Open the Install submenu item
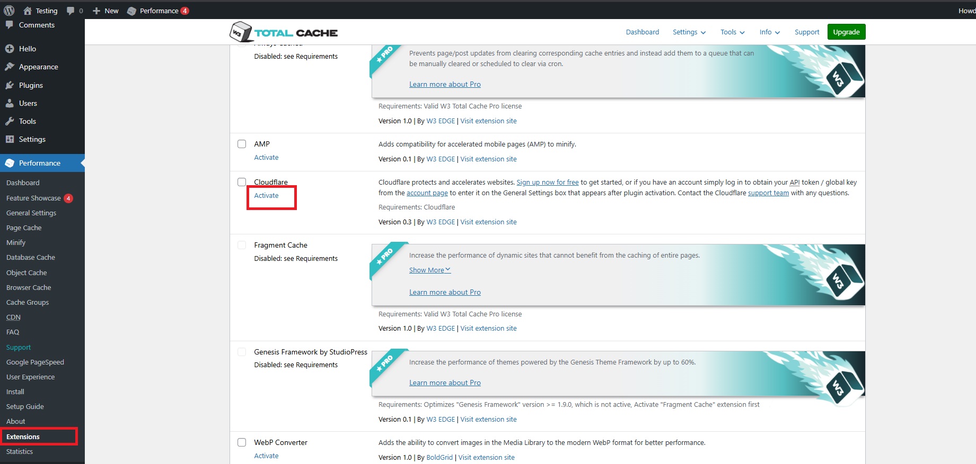 tap(15, 392)
